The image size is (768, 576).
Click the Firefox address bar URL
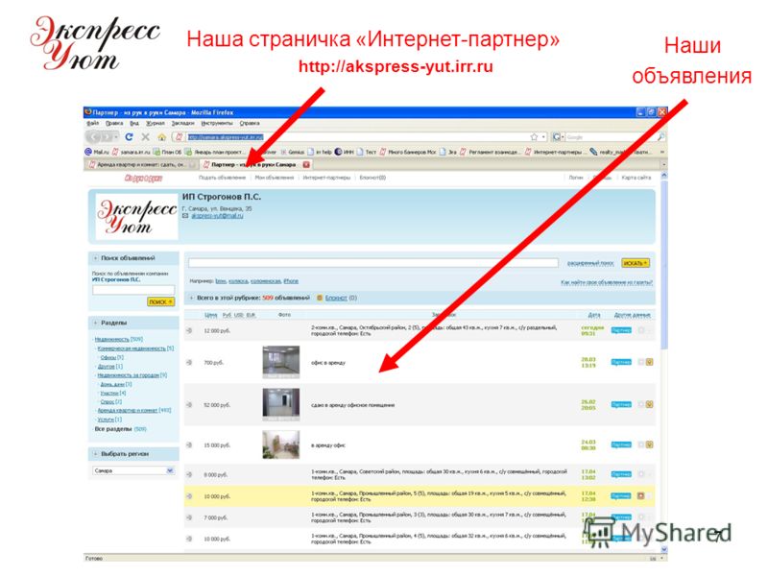226,137
